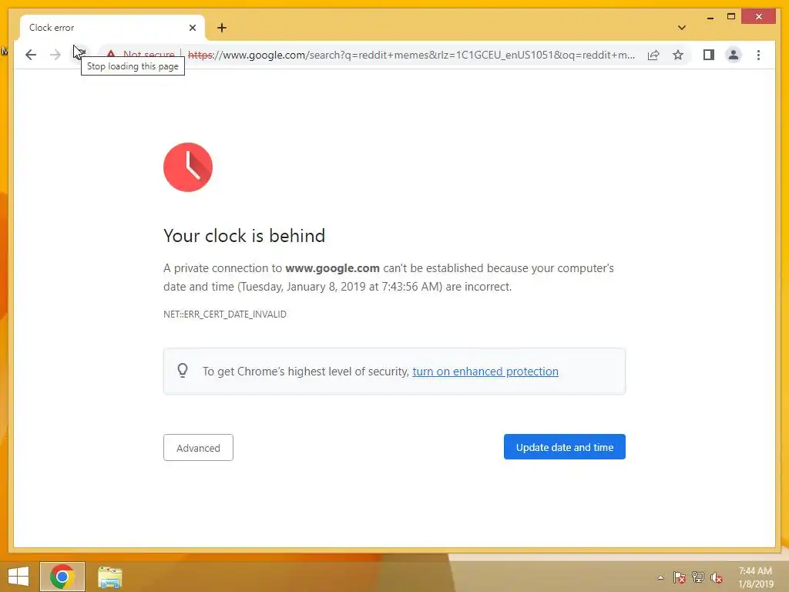Close the Clock error tab
This screenshot has height=592, width=789.
click(192, 28)
